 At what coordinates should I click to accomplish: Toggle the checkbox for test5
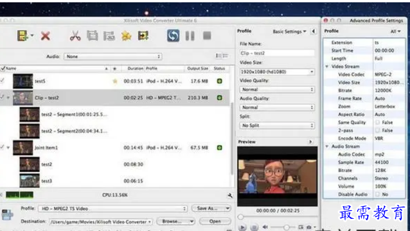pos(2,81)
